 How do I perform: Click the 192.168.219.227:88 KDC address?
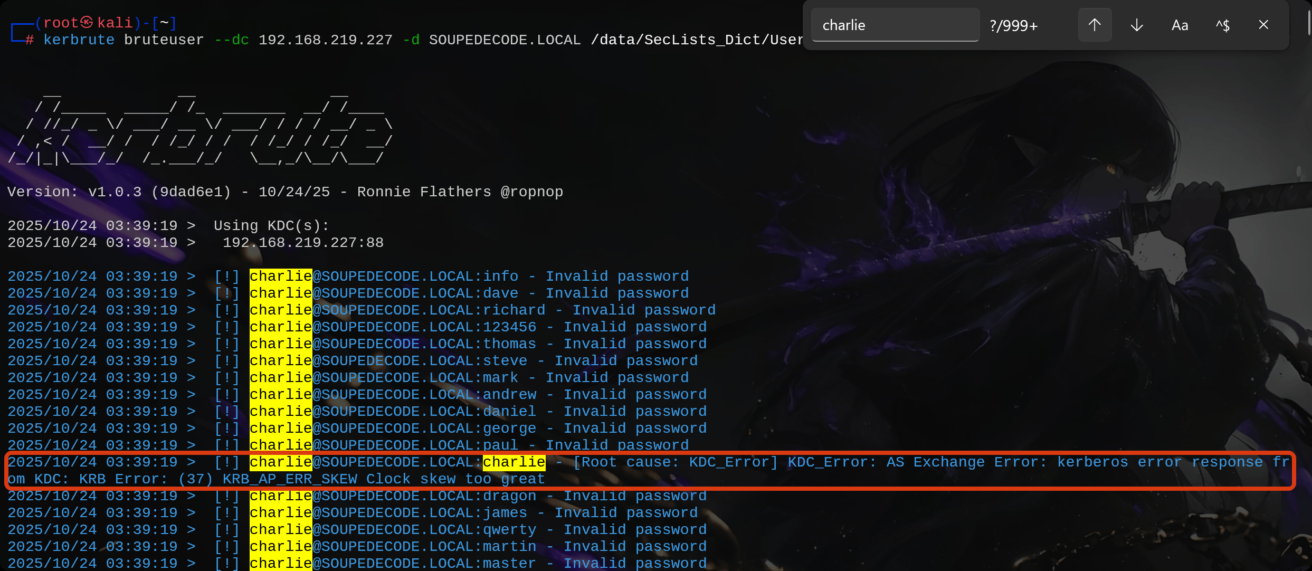(x=303, y=243)
